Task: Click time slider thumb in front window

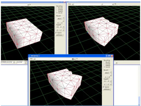Action: [73, 59]
